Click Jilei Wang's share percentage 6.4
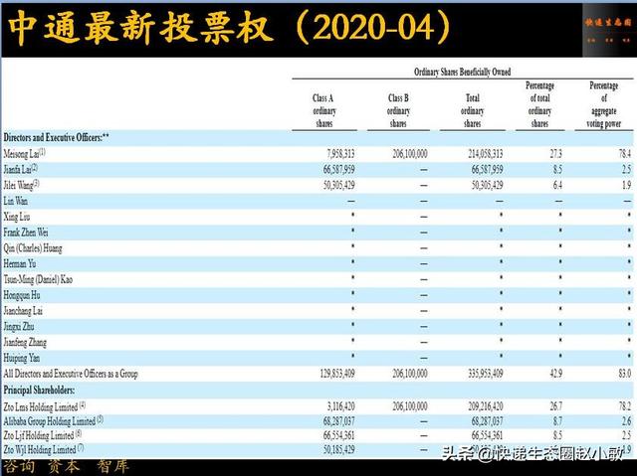The height and width of the screenshot is (476, 637). coord(557,185)
